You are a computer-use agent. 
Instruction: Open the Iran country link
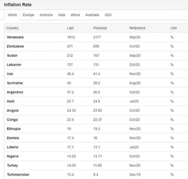tap(10, 74)
